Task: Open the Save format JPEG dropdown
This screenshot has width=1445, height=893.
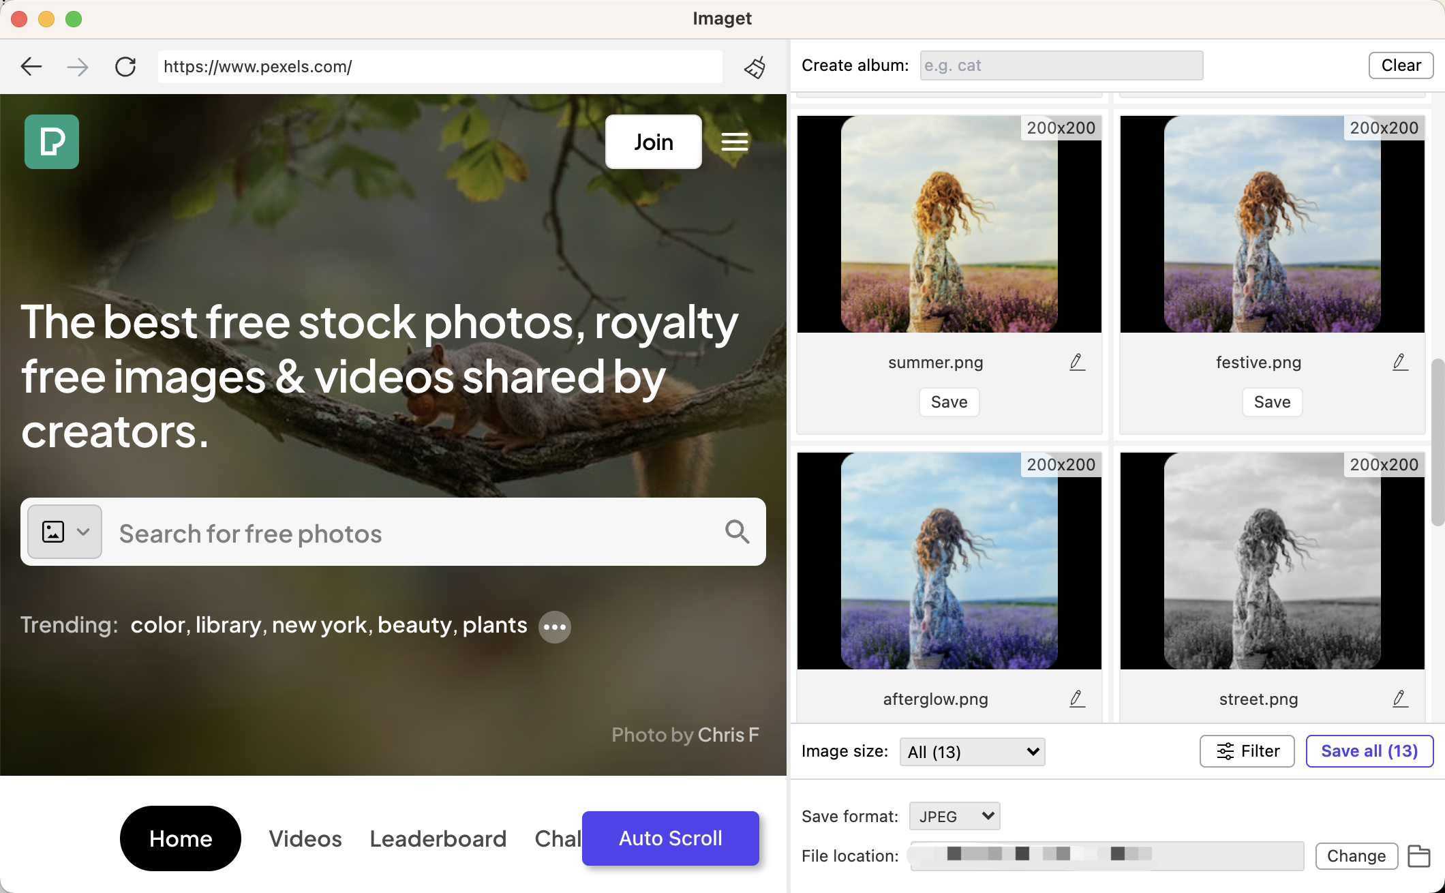Action: [x=954, y=816]
